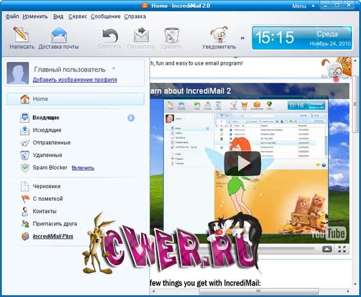Open the Уведомитель notifier dog icon
The image size is (361, 297).
click(x=219, y=34)
